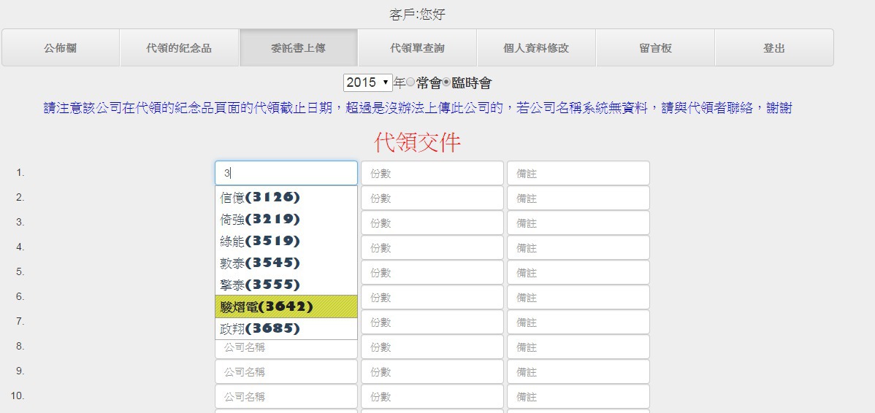875x413 pixels.
Task: Click 備註 field in row 3
Action: [578, 223]
